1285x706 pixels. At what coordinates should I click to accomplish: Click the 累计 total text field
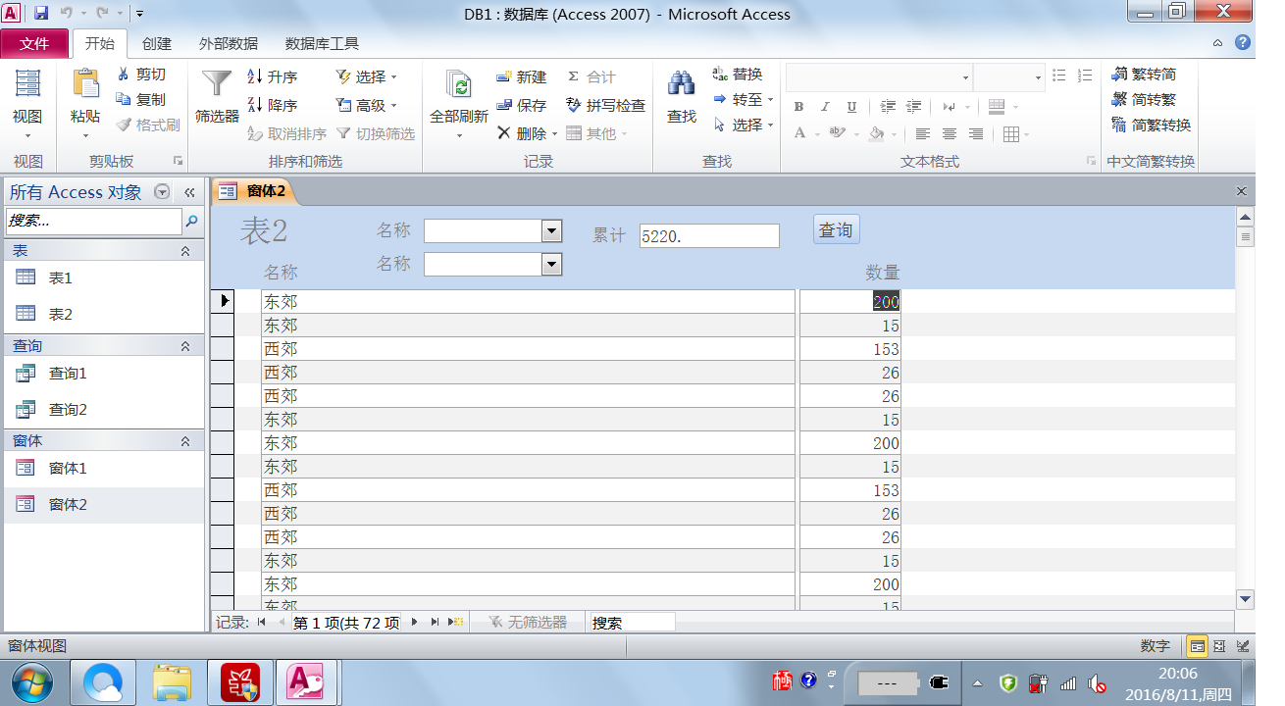click(708, 236)
